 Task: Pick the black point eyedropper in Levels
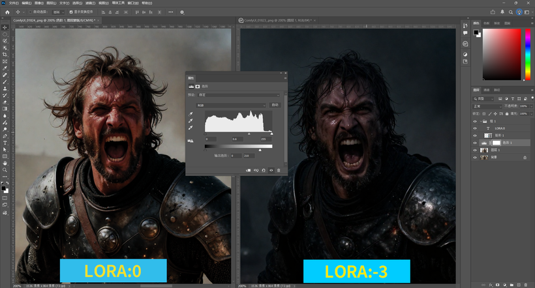tap(191, 113)
